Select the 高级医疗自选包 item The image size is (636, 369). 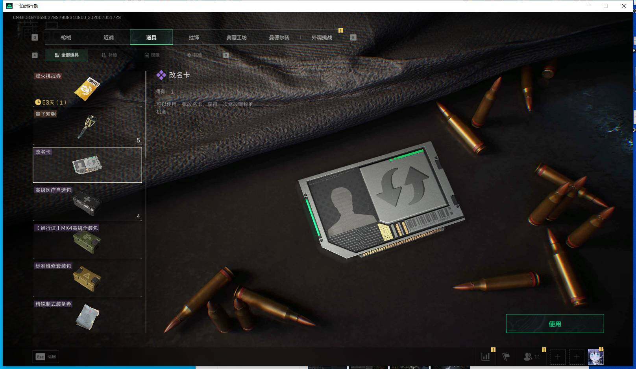point(87,203)
